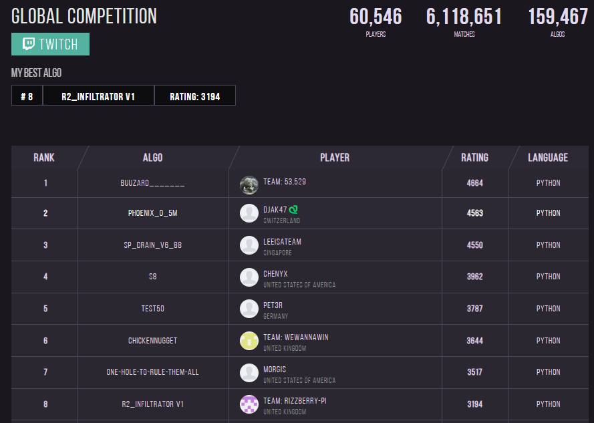The height and width of the screenshot is (423, 594).
Task: Click the CHICKENNUGGET algo name
Action: tap(152, 341)
